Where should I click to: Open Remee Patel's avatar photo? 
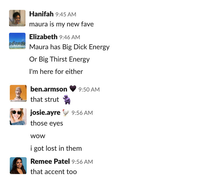(18, 166)
